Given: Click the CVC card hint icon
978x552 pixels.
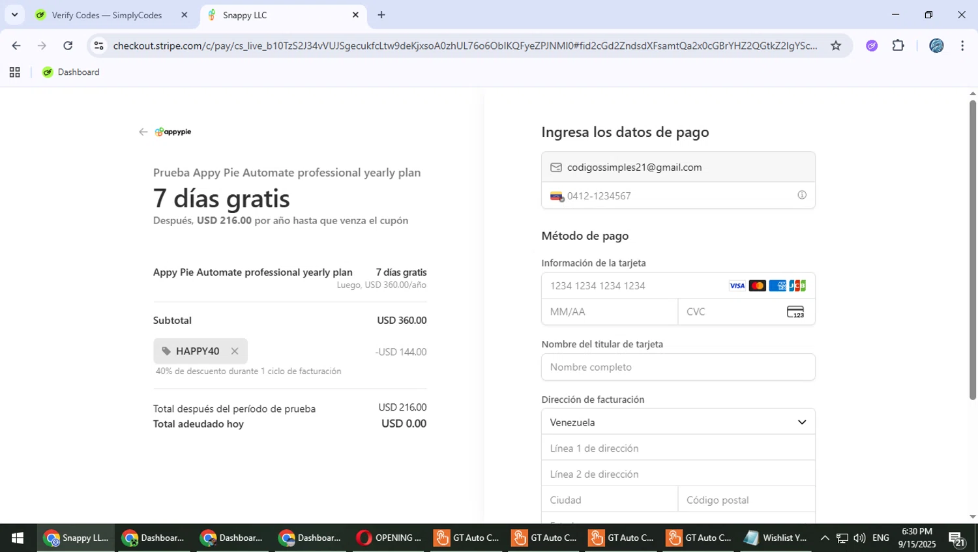Looking at the screenshot, I should click(795, 312).
